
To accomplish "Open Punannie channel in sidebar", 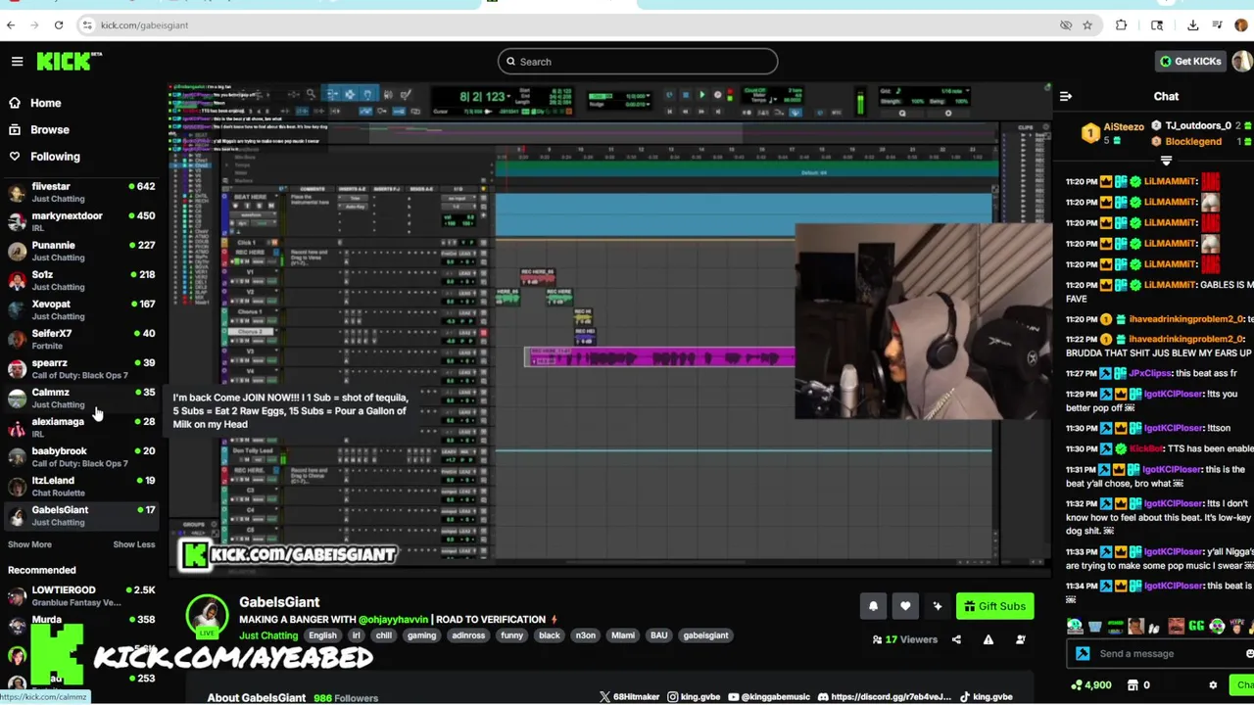I will (x=80, y=251).
